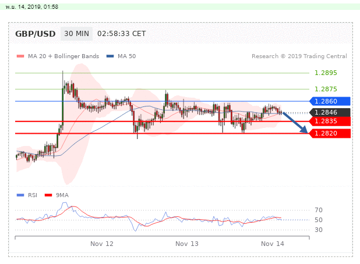Image resolution: width=360 pixels, height=264 pixels.
Task: Click the 1.2895 resistance level label
Action: coord(325,73)
